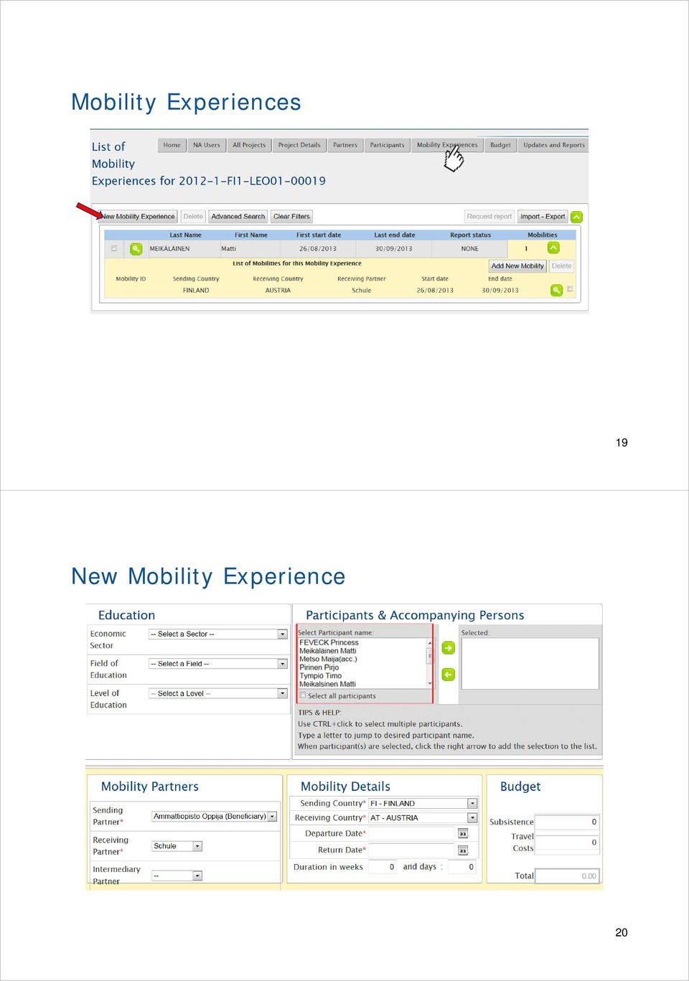This screenshot has height=981, width=689.
Task: Open the Economic Sector dropdown
Action: (218, 634)
